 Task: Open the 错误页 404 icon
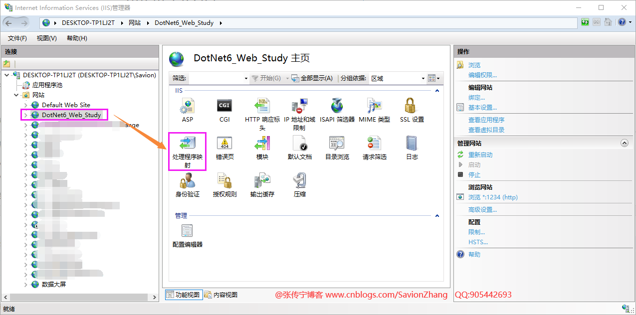tap(224, 144)
